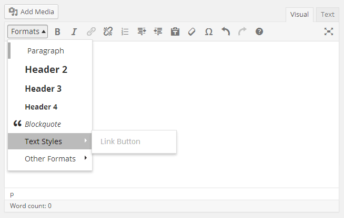Toggle Italic formatting
This screenshot has width=344, height=218.
[74, 32]
